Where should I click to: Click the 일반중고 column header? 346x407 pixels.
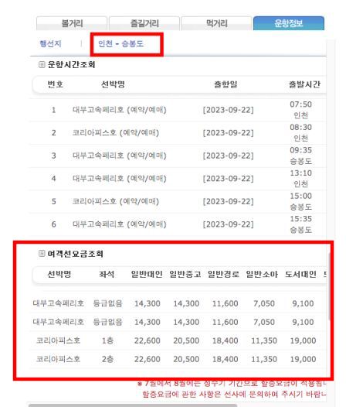tap(185, 274)
